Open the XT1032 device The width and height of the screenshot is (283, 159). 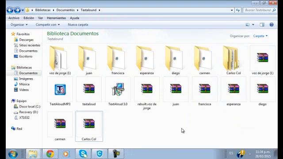pyautogui.click(x=24, y=118)
